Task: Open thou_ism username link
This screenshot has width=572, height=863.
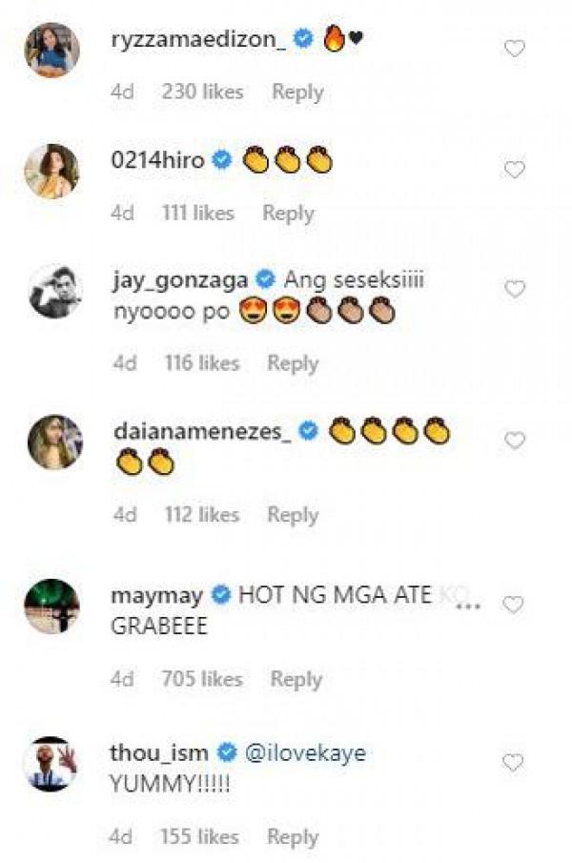Action: (x=159, y=753)
